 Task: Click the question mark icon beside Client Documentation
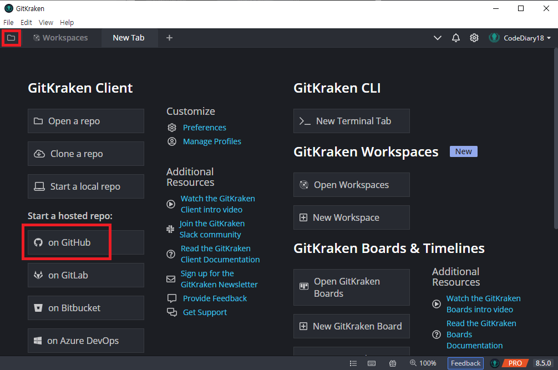[x=171, y=254]
